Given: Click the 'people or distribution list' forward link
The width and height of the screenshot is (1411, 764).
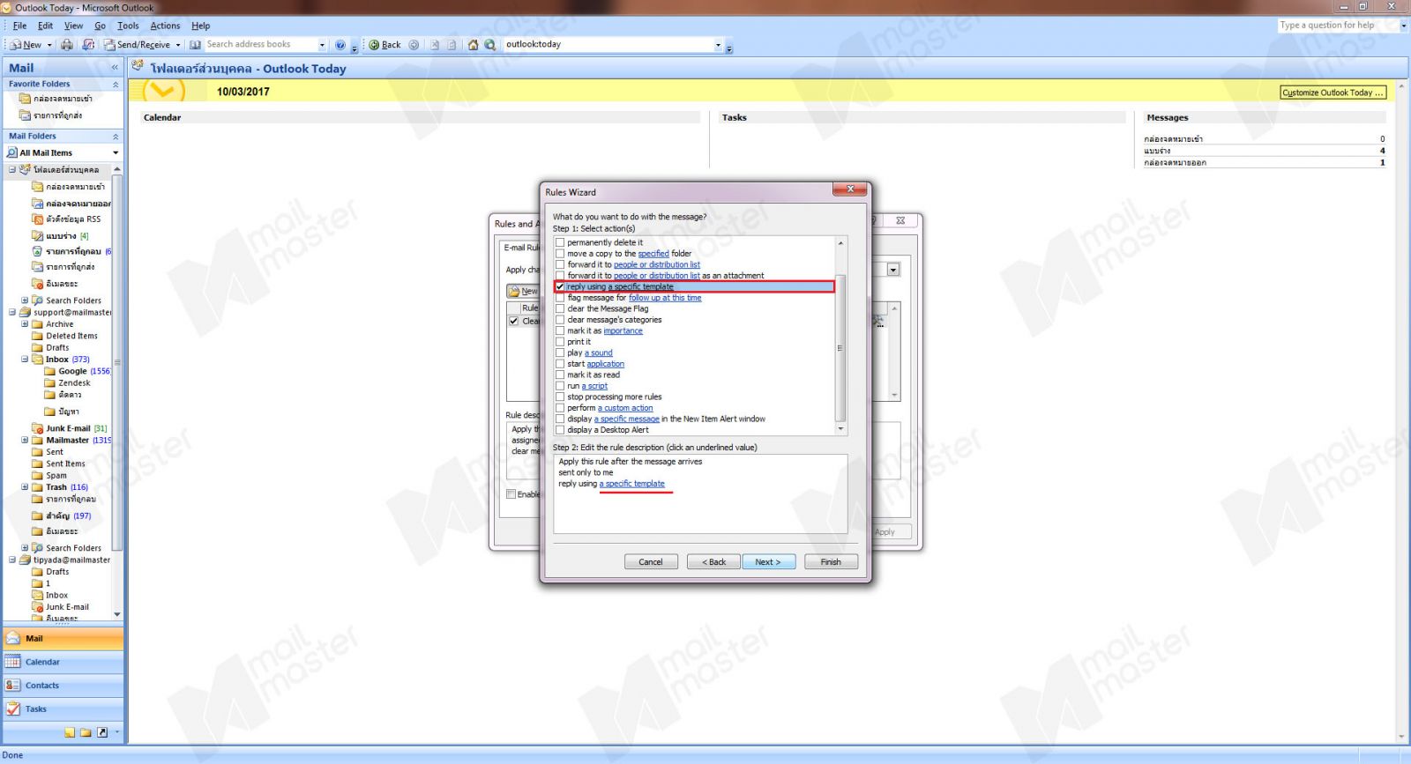Looking at the screenshot, I should (657, 264).
